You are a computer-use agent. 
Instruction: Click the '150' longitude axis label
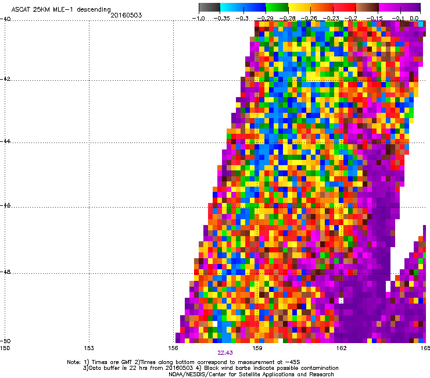[5, 348]
